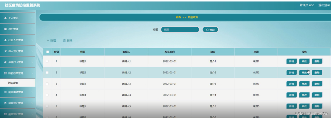The width and height of the screenshot is (332, 118).
Task: Open 详情 for row 标题5
Action: click(x=292, y=106)
